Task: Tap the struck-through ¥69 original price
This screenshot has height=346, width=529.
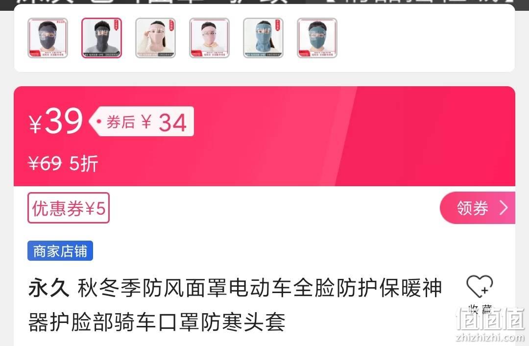Action: (x=45, y=164)
